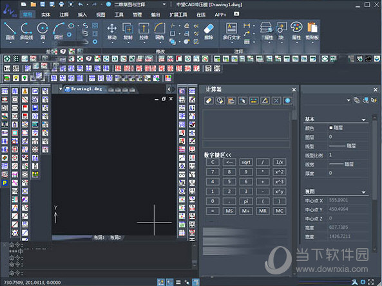
Task: Toggle lineweight display in status bar
Action: tap(178, 282)
